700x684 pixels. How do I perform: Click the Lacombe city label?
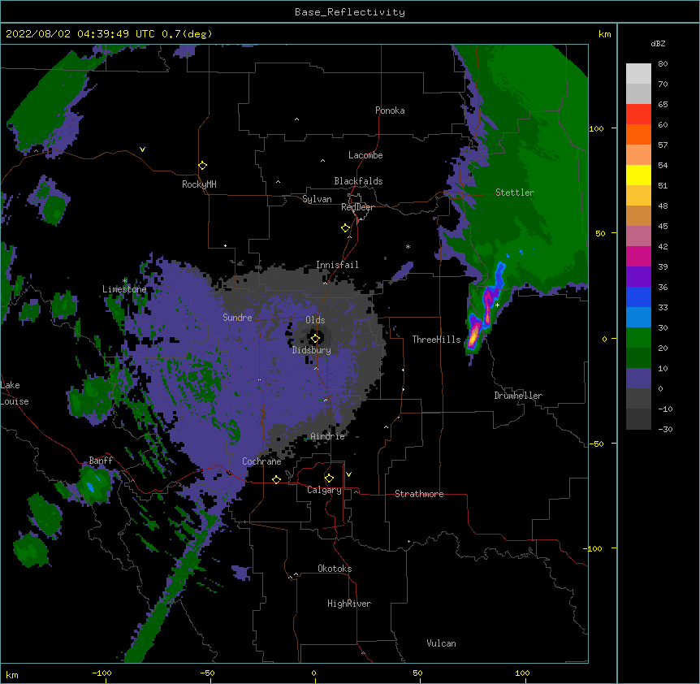click(365, 155)
